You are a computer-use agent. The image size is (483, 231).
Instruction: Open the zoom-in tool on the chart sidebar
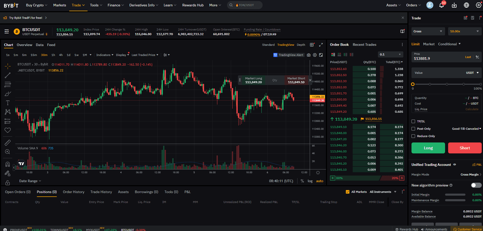click(8, 151)
